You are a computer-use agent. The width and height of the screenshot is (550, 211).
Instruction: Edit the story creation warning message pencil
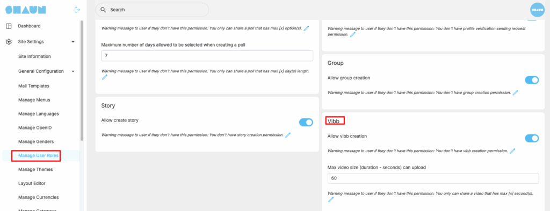pyautogui.click(x=288, y=135)
